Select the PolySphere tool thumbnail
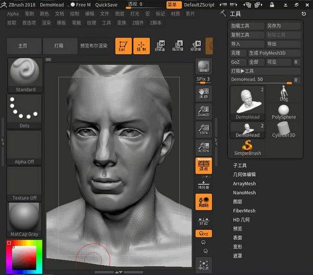Viewport: 313px width, 275px height. coord(283,111)
